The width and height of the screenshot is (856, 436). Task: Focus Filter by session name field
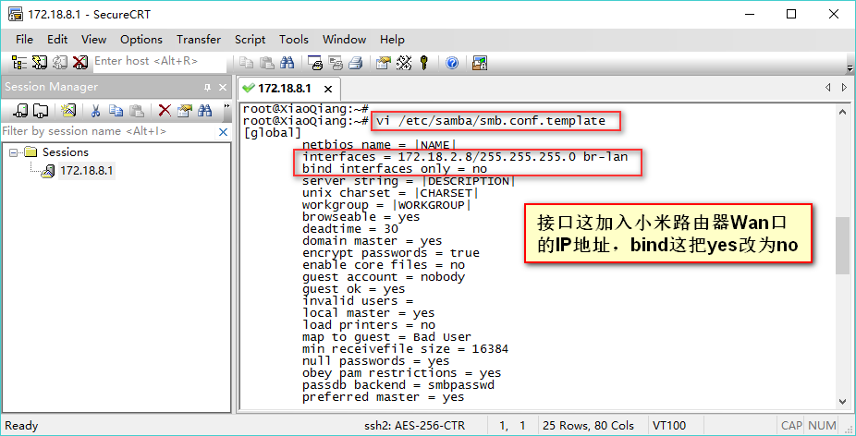click(x=108, y=131)
